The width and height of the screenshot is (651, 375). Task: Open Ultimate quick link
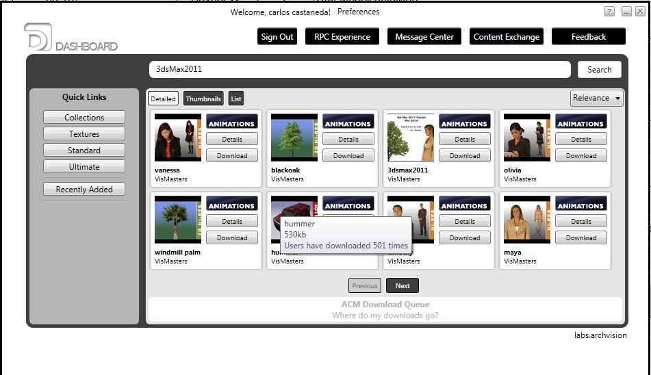[x=84, y=167]
